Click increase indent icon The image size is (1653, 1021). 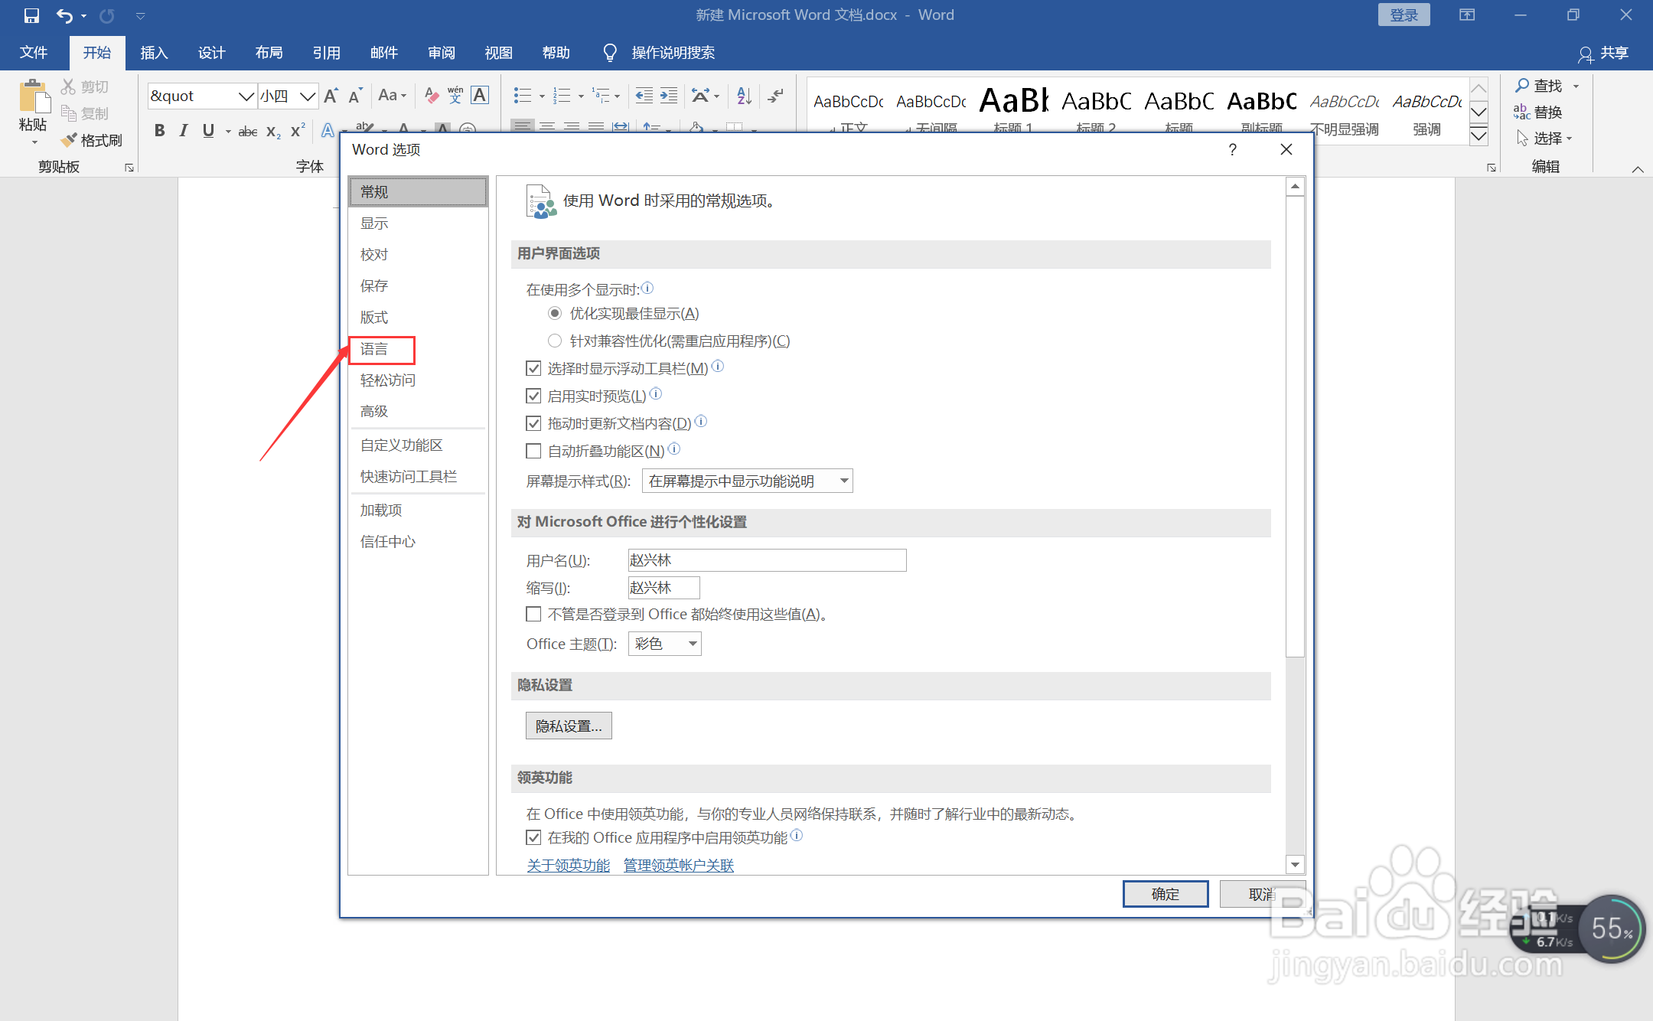click(x=669, y=96)
